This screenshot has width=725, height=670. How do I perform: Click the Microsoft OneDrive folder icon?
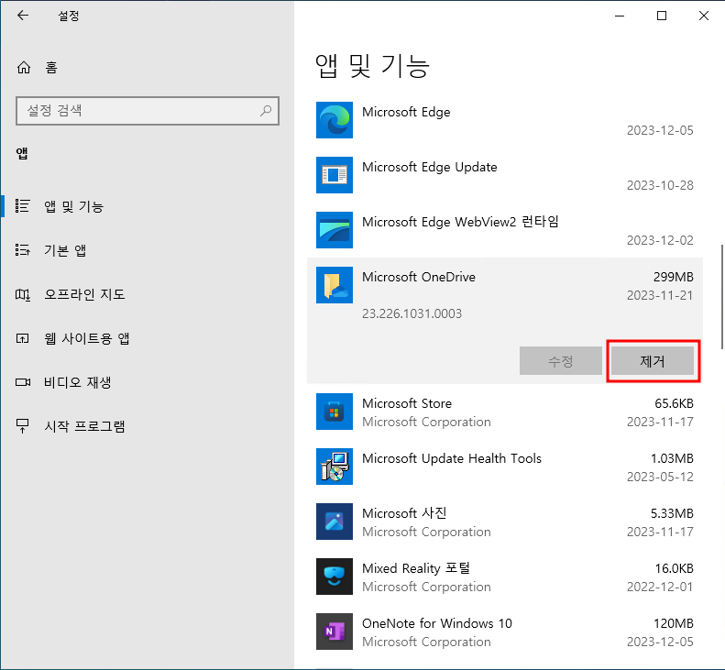pos(334,285)
